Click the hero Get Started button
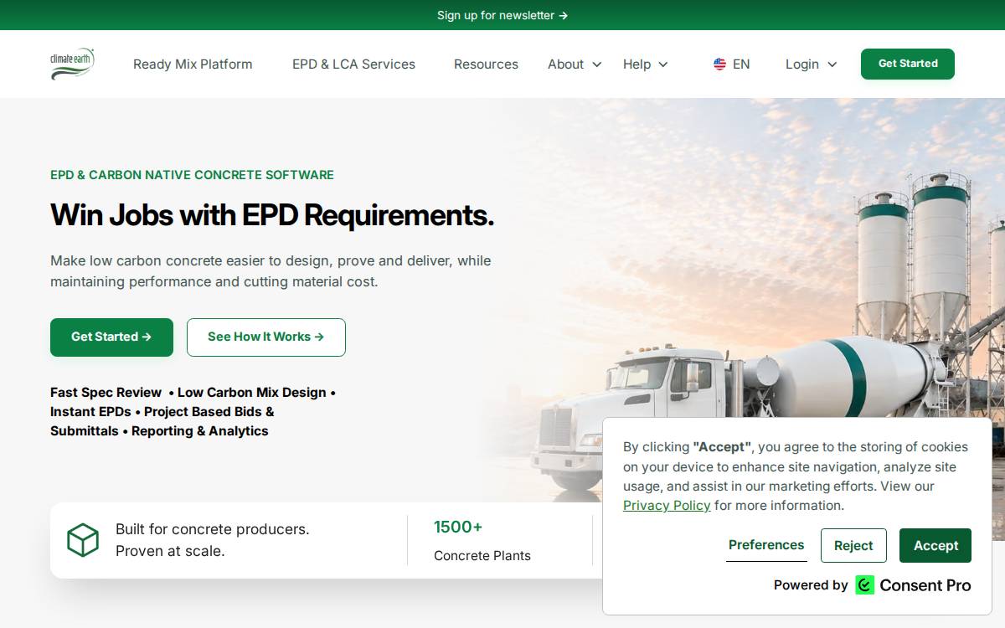Image resolution: width=1005 pixels, height=628 pixels. pos(111,337)
